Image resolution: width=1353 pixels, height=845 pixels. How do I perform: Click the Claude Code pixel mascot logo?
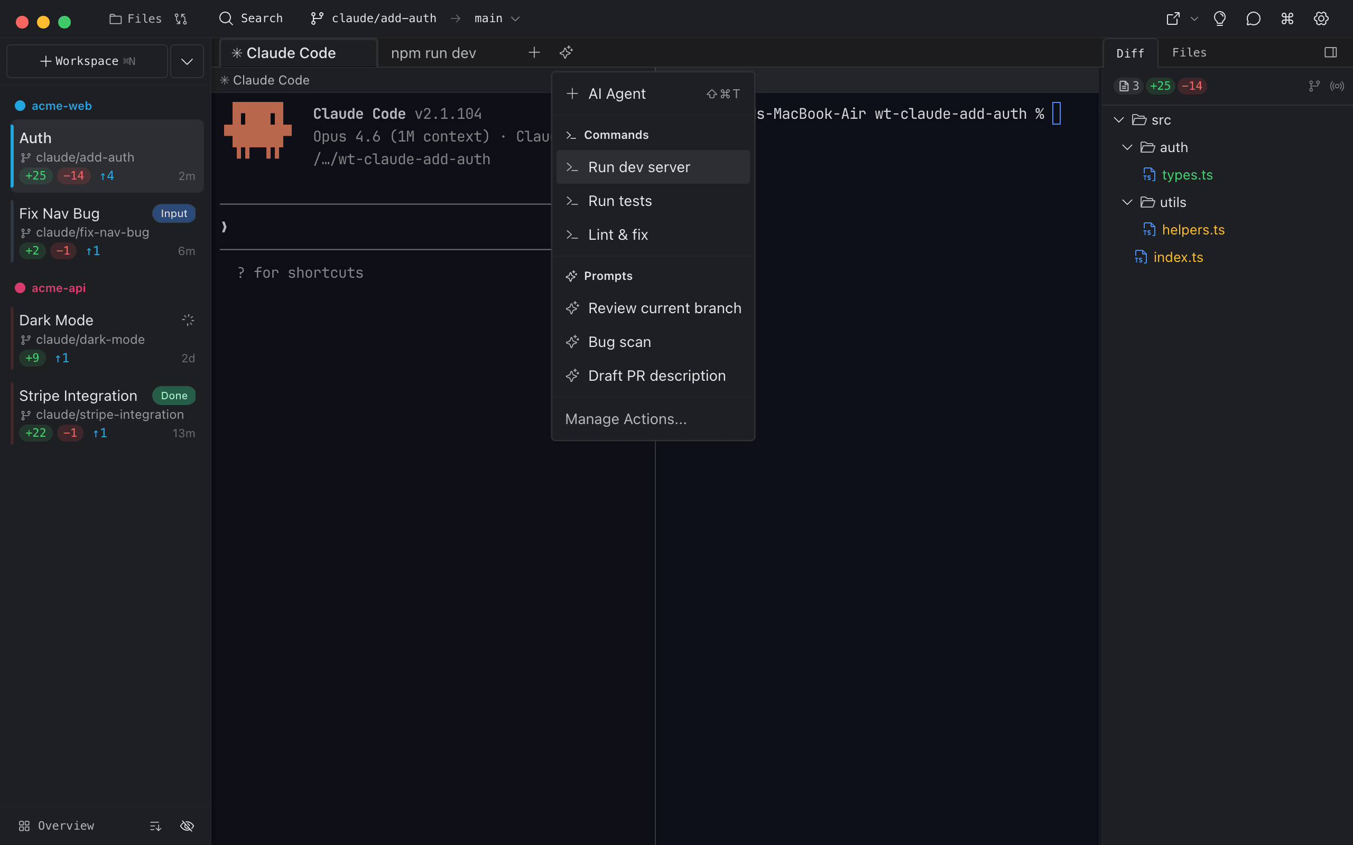tap(258, 130)
